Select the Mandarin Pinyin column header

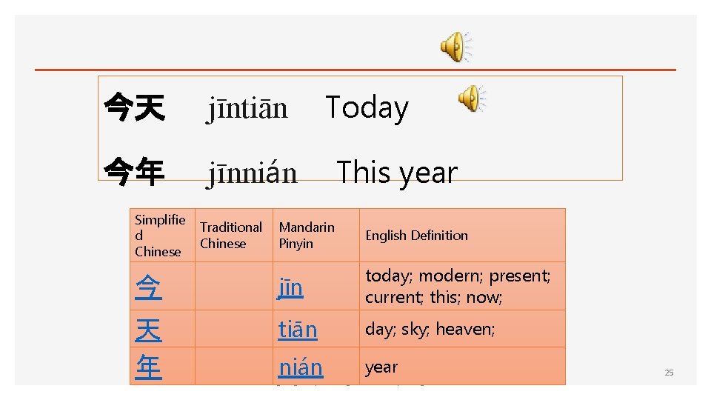[x=307, y=236]
